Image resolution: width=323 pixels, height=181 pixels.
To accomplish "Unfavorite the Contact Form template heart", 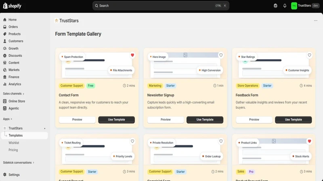I will [132, 55].
